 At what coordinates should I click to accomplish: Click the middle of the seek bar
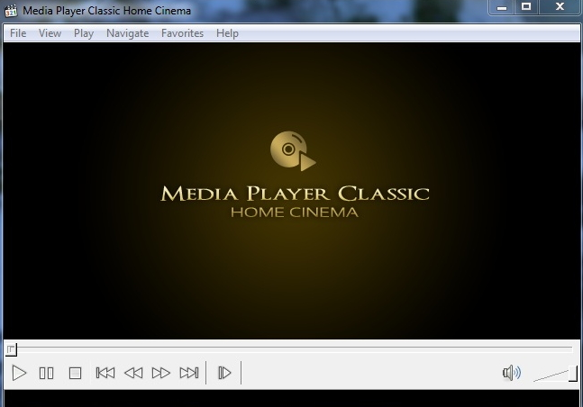click(x=289, y=349)
